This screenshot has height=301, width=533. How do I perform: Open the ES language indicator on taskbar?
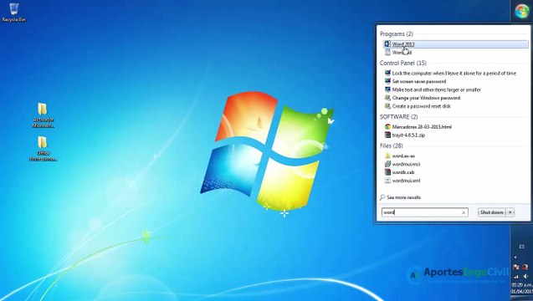pyautogui.click(x=521, y=247)
